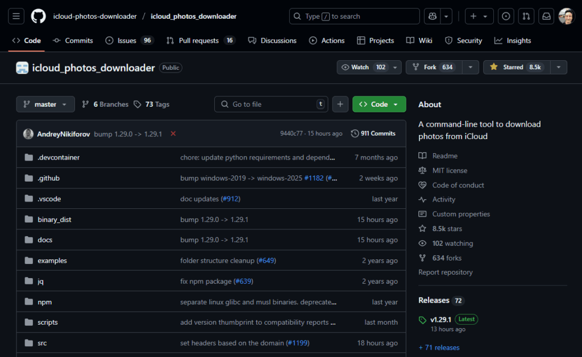
Task: Open the Wiki tab
Action: (x=419, y=41)
